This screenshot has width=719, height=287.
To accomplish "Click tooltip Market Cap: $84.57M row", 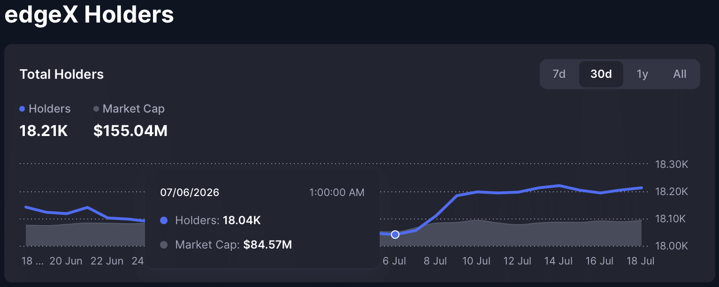I will (x=226, y=244).
